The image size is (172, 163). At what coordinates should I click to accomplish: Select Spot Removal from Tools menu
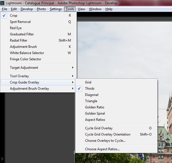click(38, 22)
